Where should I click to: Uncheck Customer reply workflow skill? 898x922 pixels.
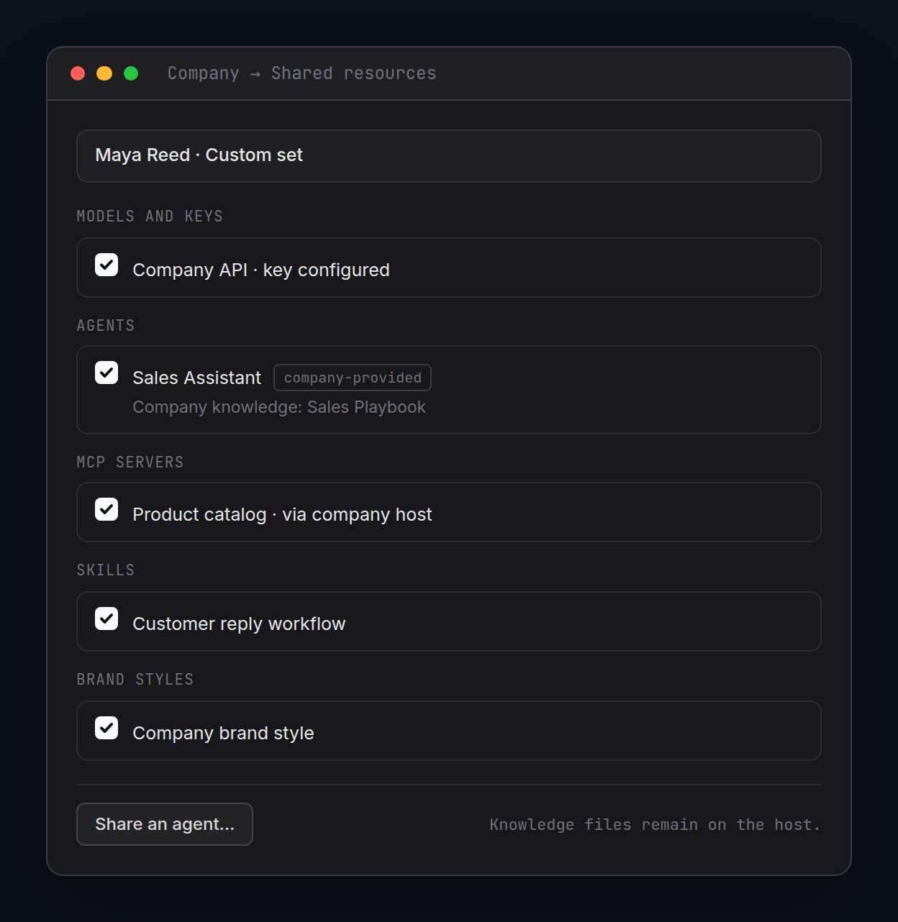point(106,619)
